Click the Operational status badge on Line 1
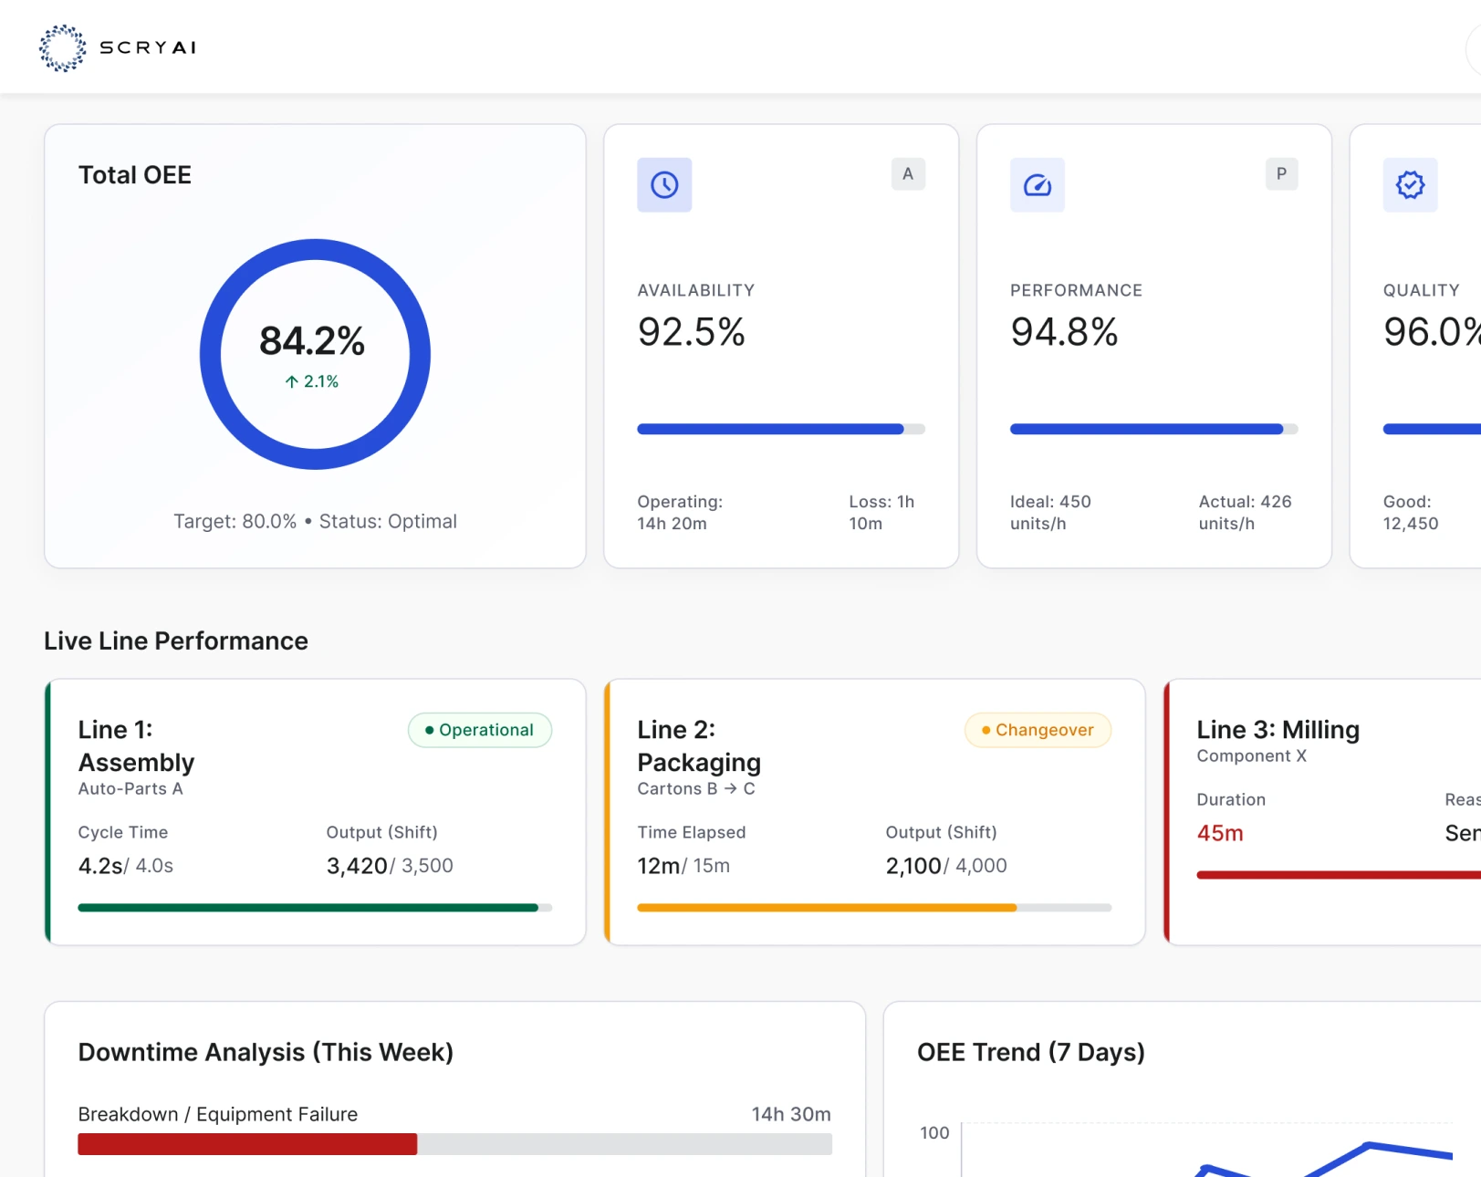Screen dimensions: 1481x1177 pyautogui.click(x=480, y=730)
